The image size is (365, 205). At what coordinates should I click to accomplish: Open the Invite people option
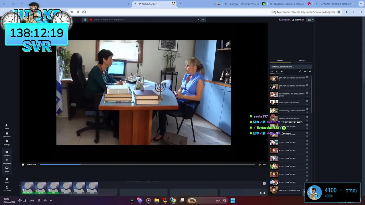[x=7, y=126]
